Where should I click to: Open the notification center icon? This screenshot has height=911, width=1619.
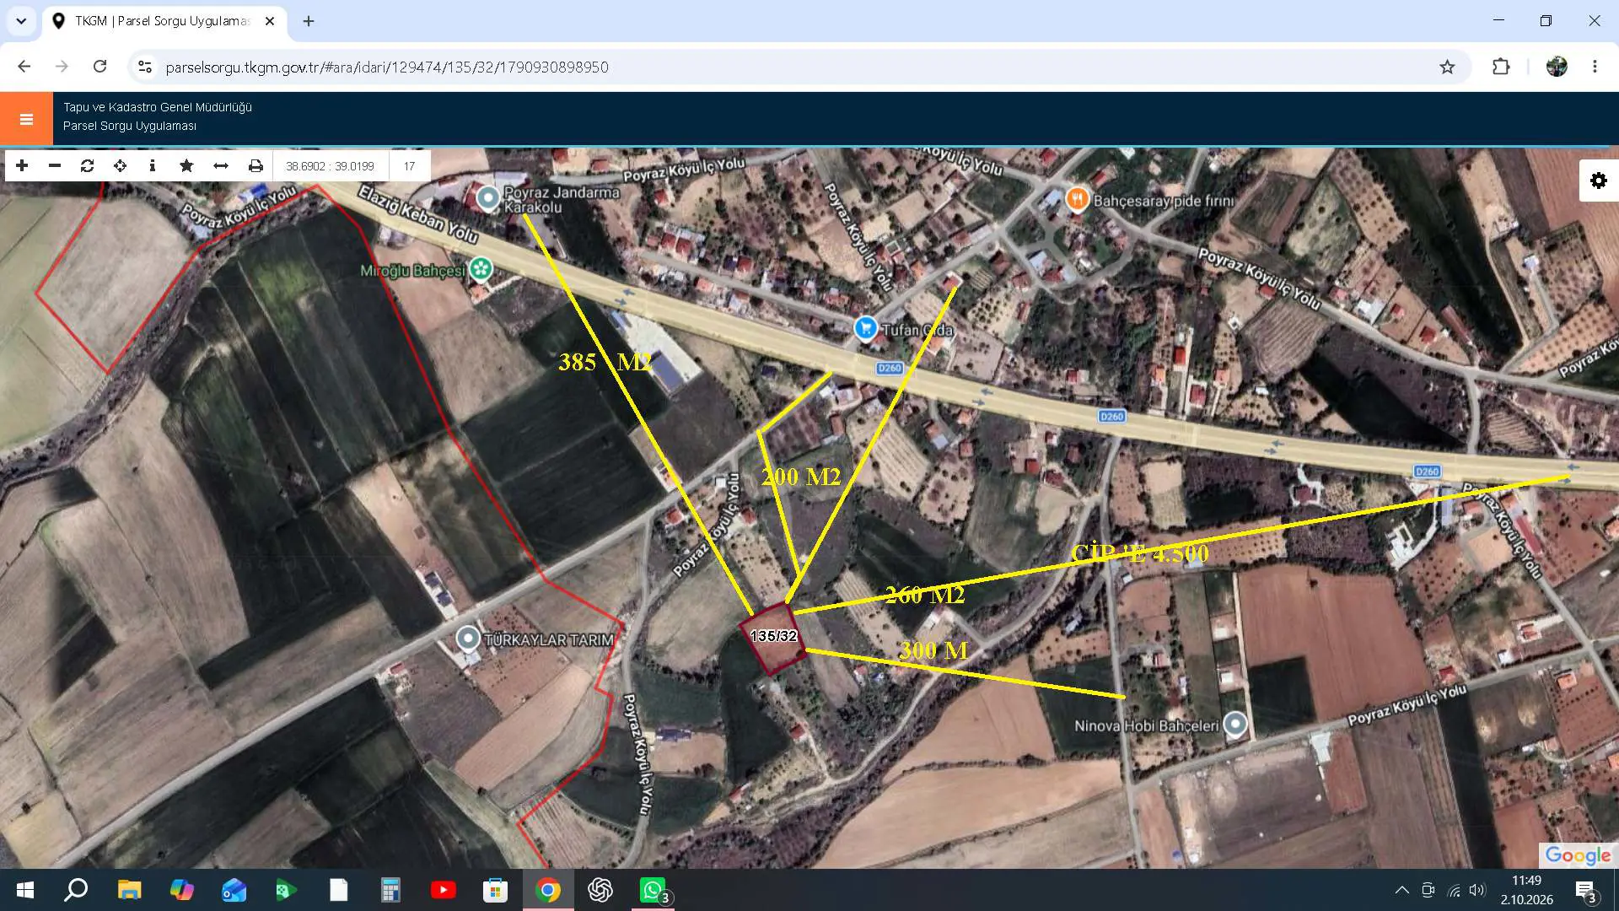[1585, 890]
